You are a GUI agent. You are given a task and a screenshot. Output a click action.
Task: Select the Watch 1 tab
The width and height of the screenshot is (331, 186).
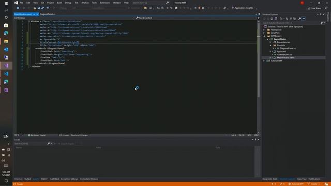[44, 179]
